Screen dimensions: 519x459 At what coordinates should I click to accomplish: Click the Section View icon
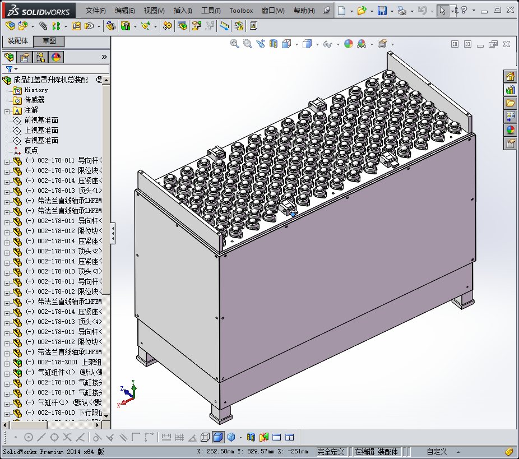click(x=274, y=44)
